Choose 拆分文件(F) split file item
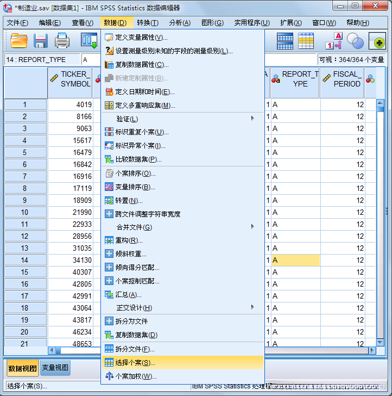Image resolution: width=392 pixels, height=396 pixels. pyautogui.click(x=182, y=349)
